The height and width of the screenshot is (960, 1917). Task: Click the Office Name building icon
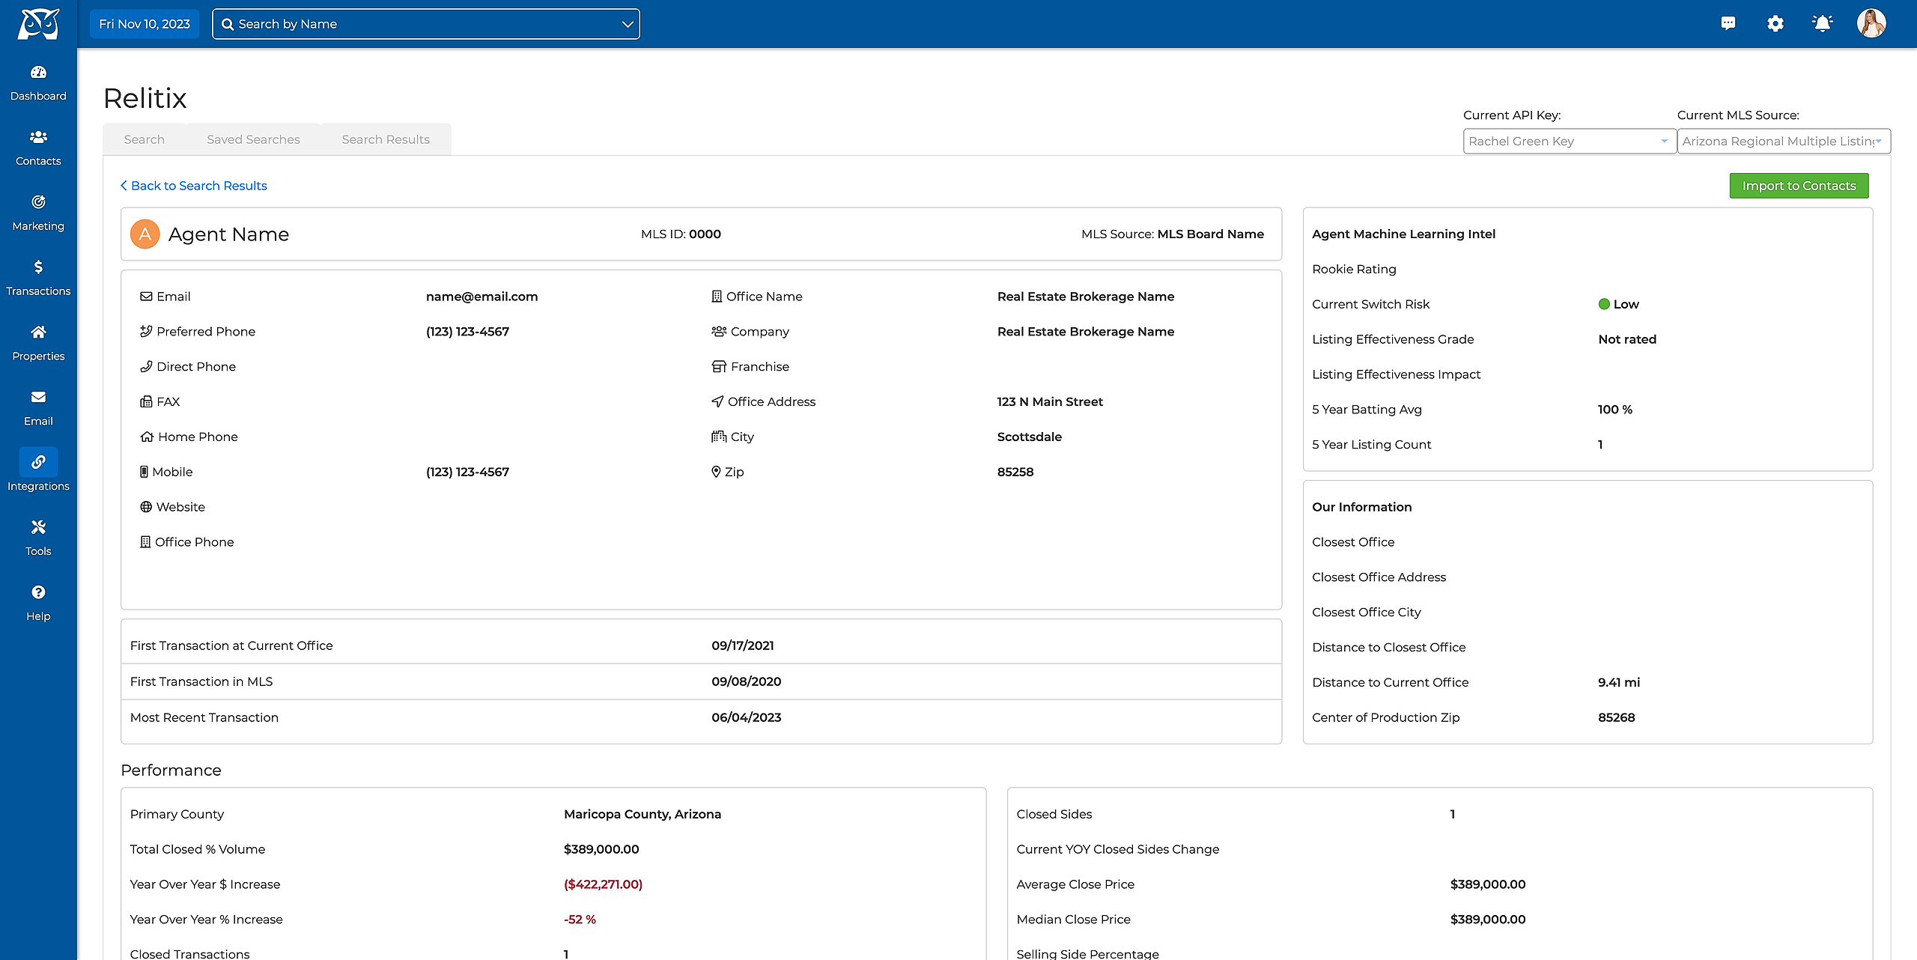[x=717, y=297]
